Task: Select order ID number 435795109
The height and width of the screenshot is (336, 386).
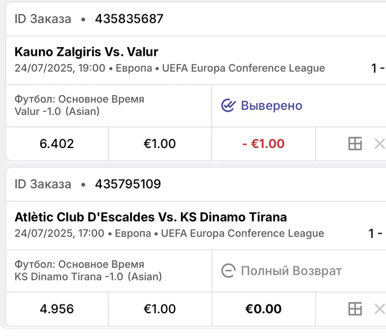Action: (128, 184)
